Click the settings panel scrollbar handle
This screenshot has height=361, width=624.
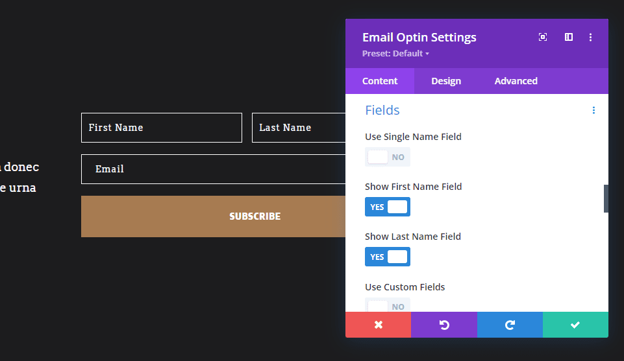[606, 198]
